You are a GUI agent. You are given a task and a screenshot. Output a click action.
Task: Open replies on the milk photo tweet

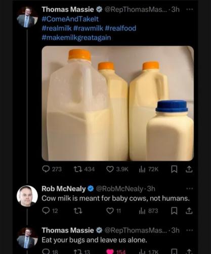coord(52,169)
